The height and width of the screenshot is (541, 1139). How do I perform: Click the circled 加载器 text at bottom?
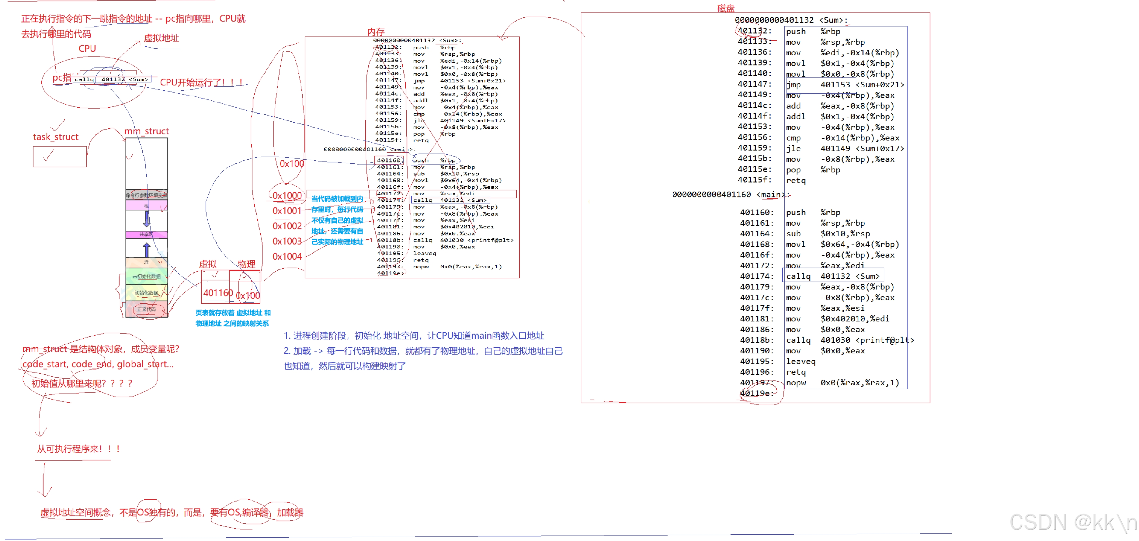[290, 512]
